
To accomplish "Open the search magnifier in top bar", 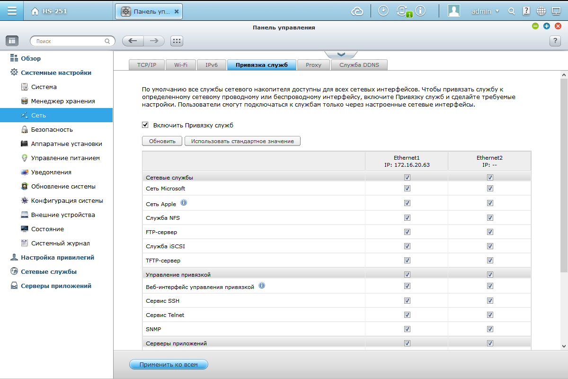I will coord(511,11).
